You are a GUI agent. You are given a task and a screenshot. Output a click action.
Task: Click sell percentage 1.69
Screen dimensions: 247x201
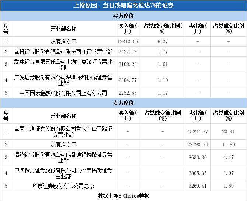[229, 186]
